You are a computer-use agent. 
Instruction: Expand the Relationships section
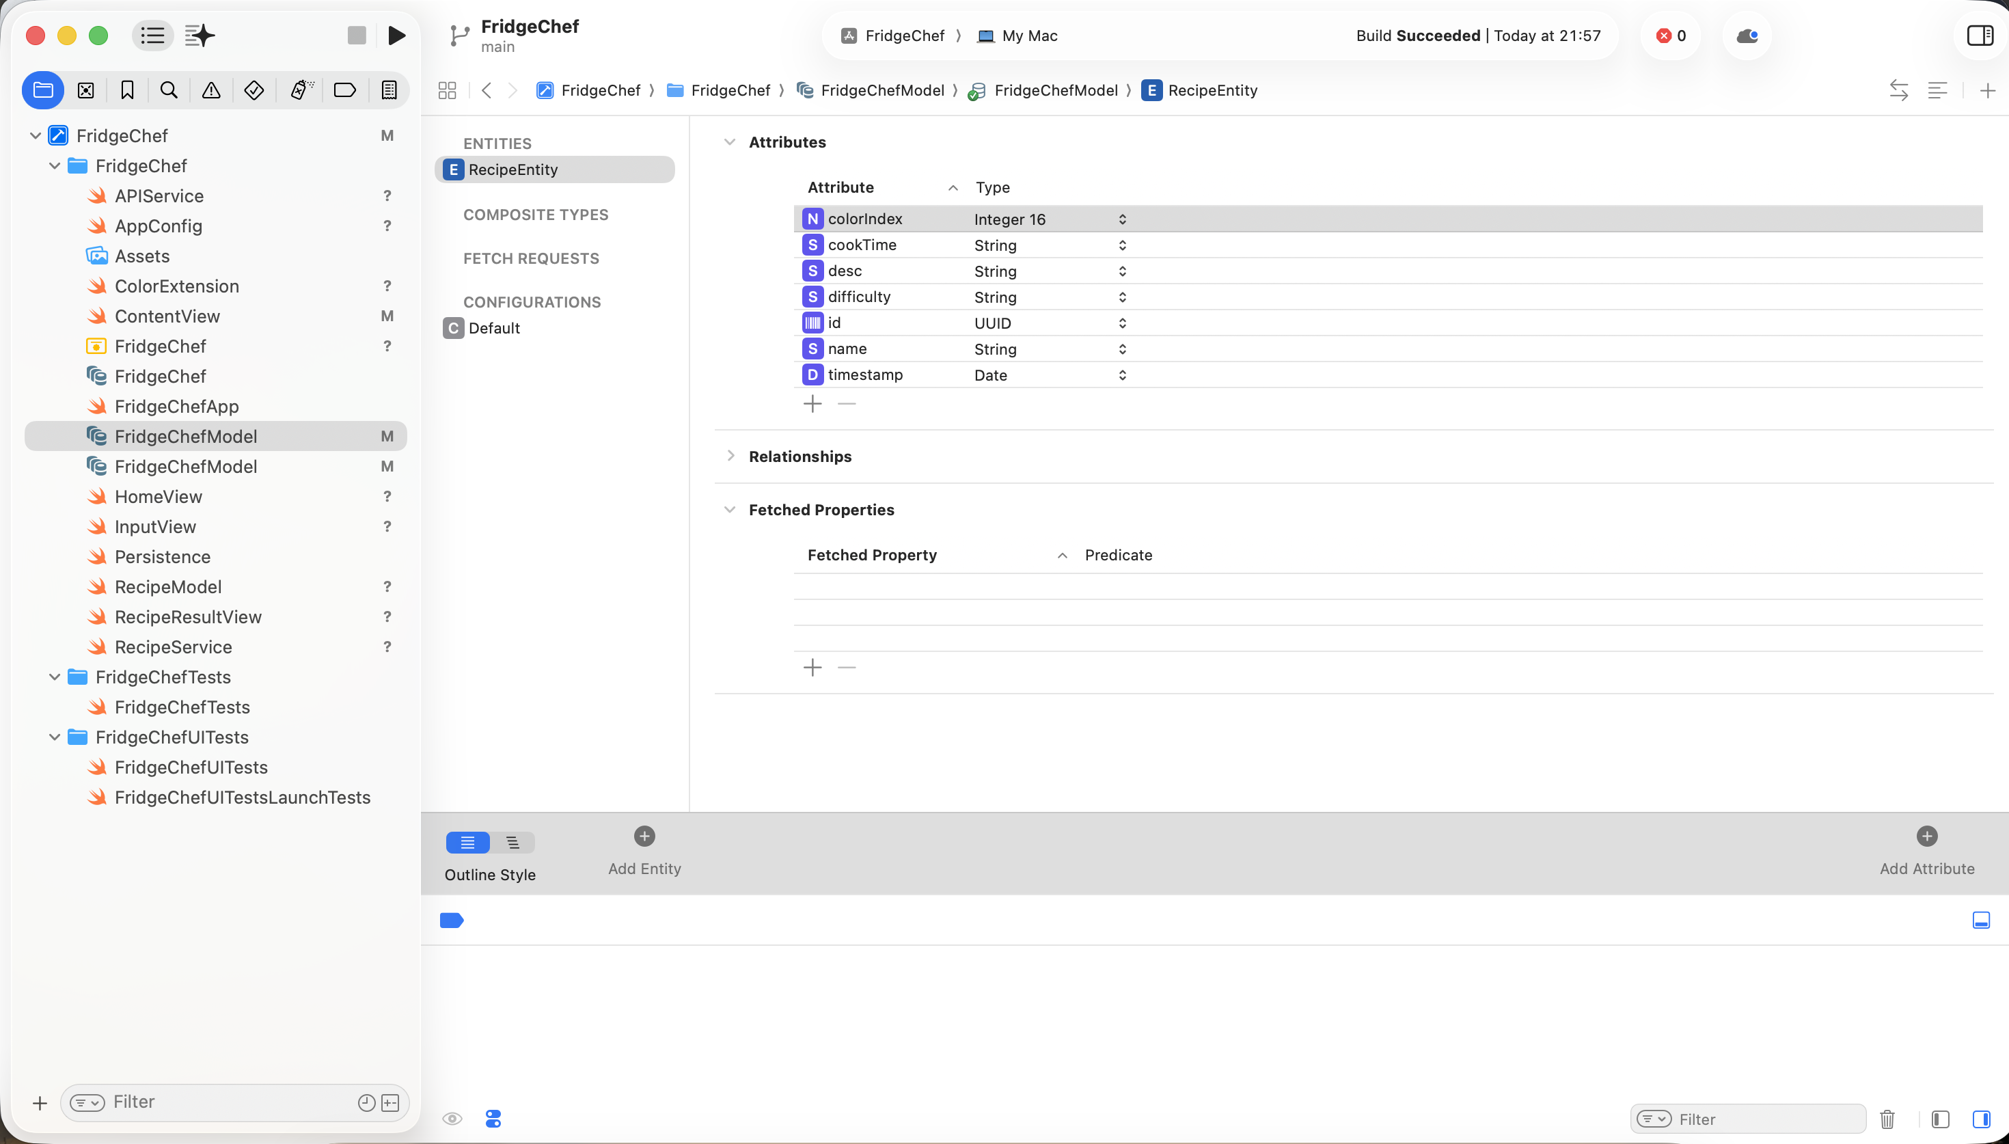pyautogui.click(x=730, y=456)
